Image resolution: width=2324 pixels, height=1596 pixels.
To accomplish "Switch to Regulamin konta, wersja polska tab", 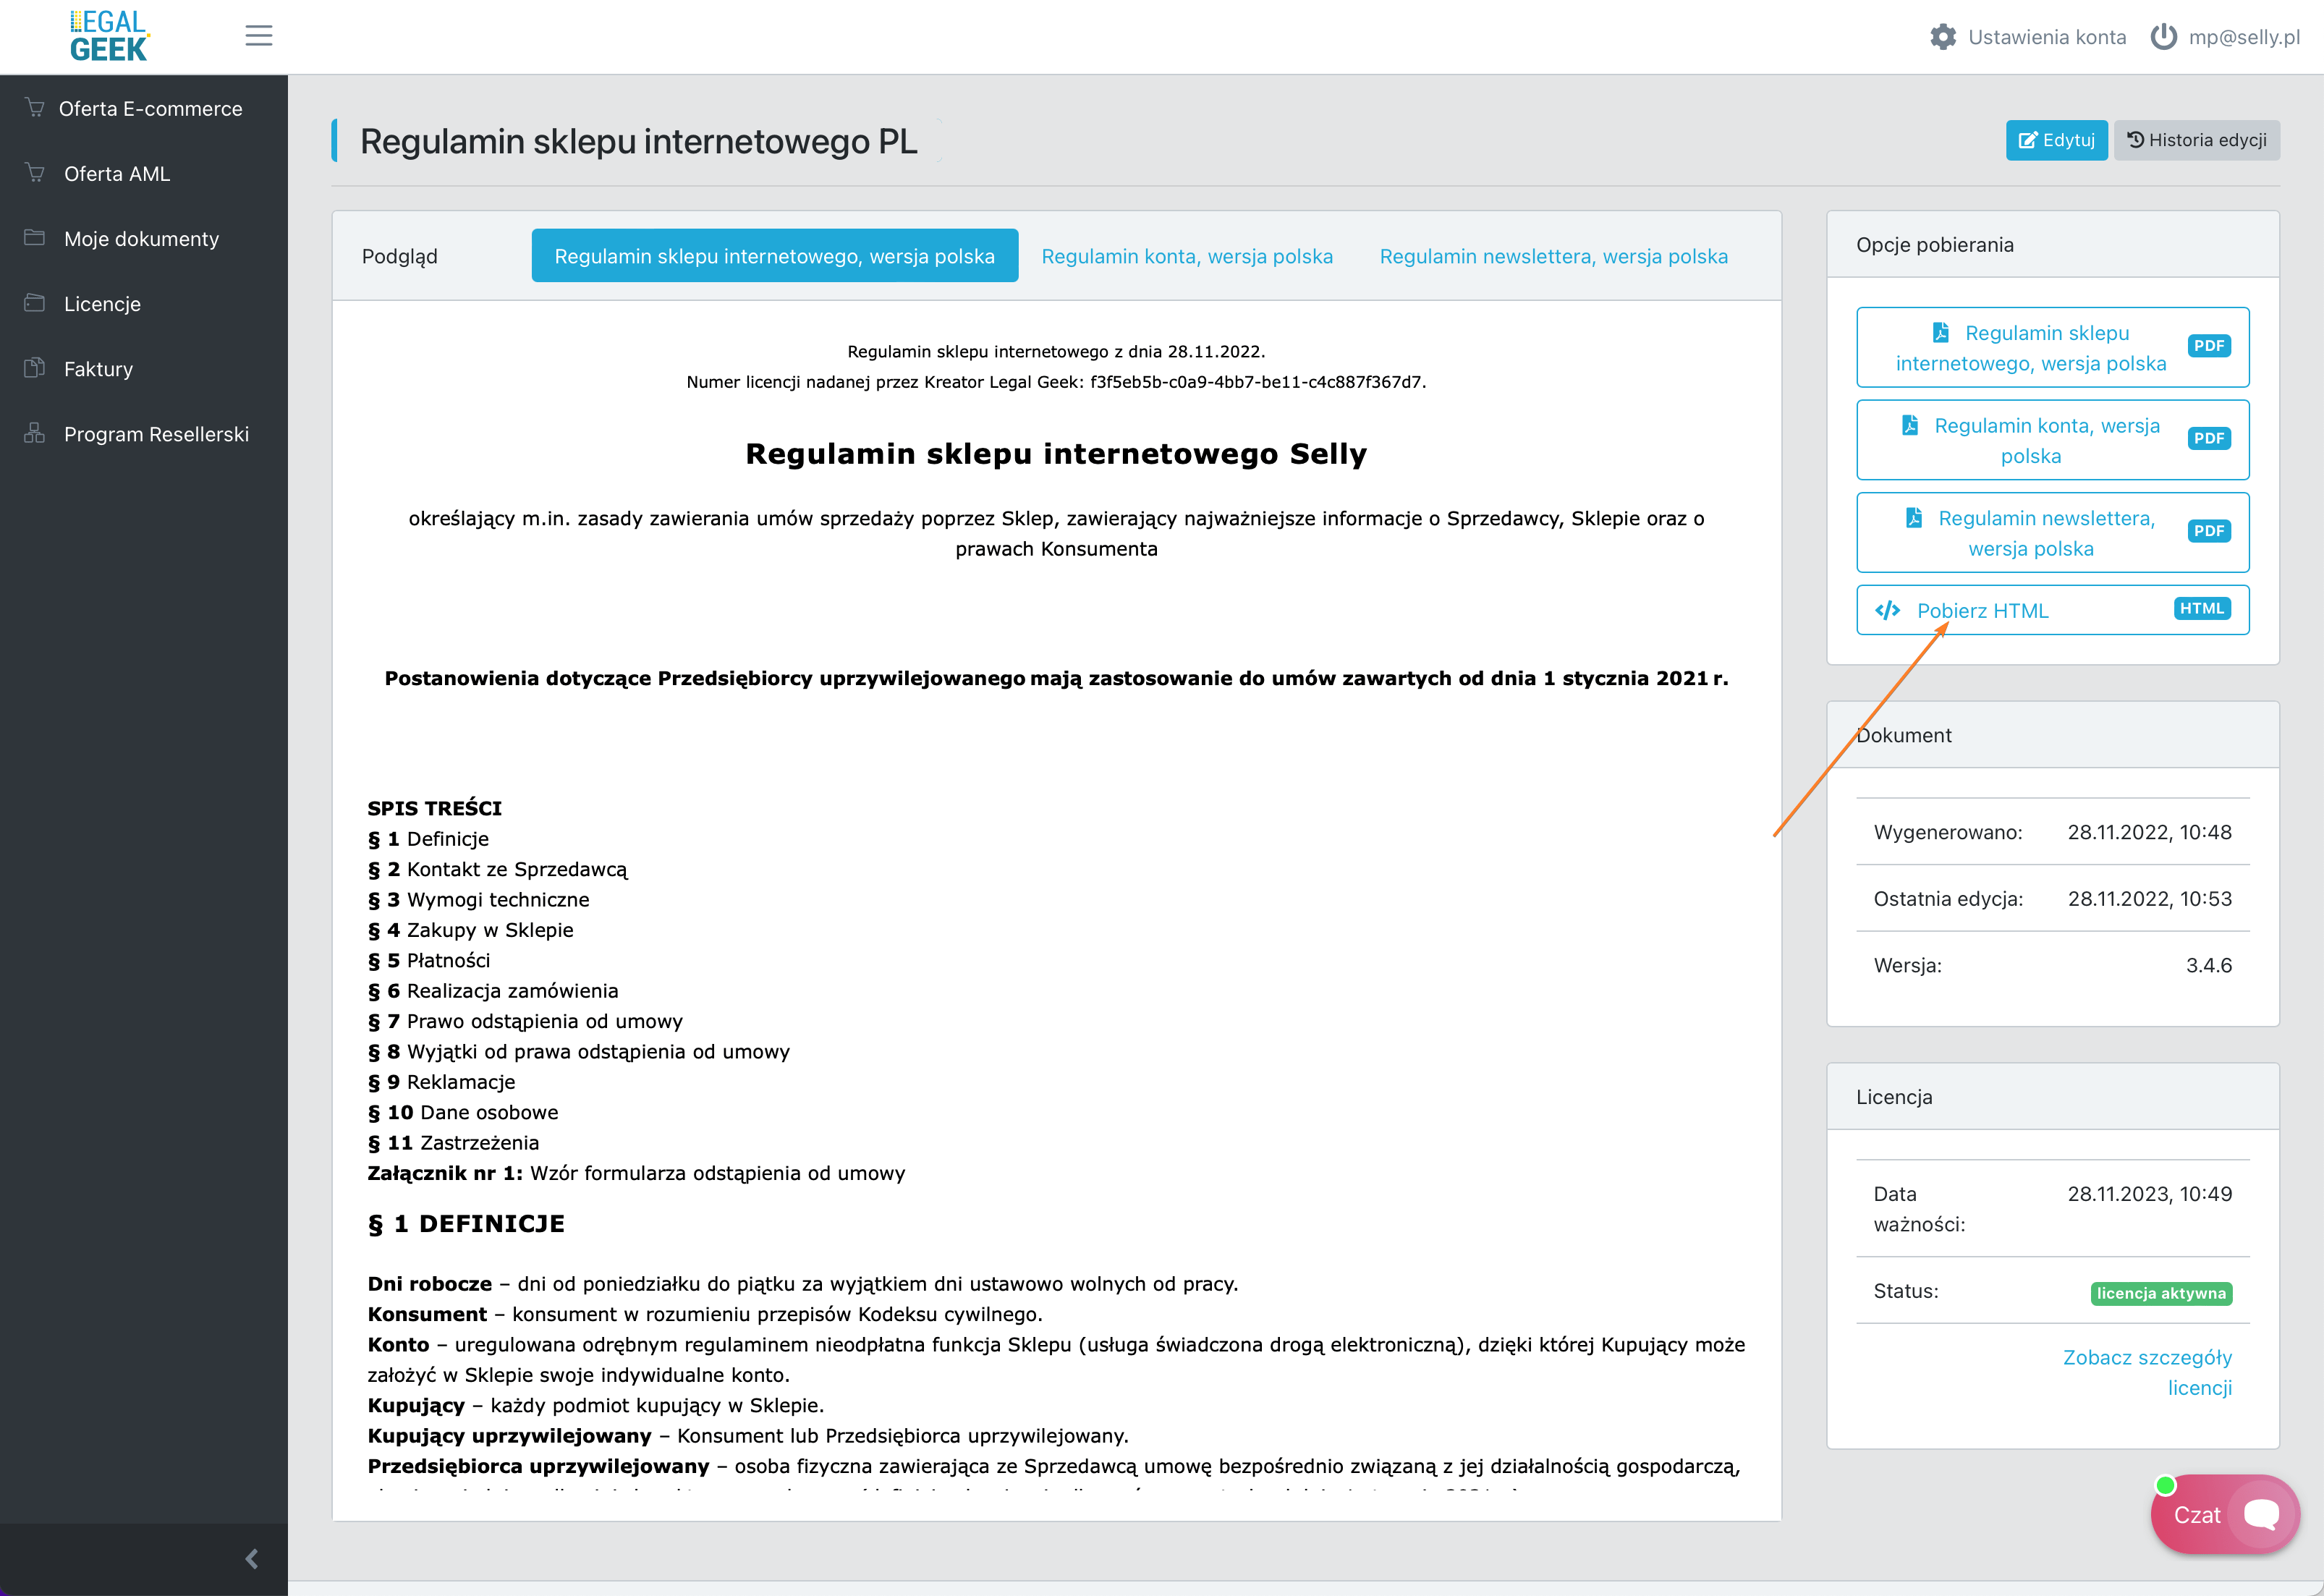I will pyautogui.click(x=1186, y=256).
